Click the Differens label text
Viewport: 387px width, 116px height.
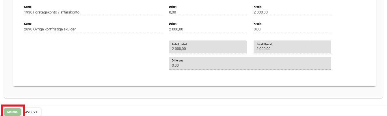click(177, 61)
